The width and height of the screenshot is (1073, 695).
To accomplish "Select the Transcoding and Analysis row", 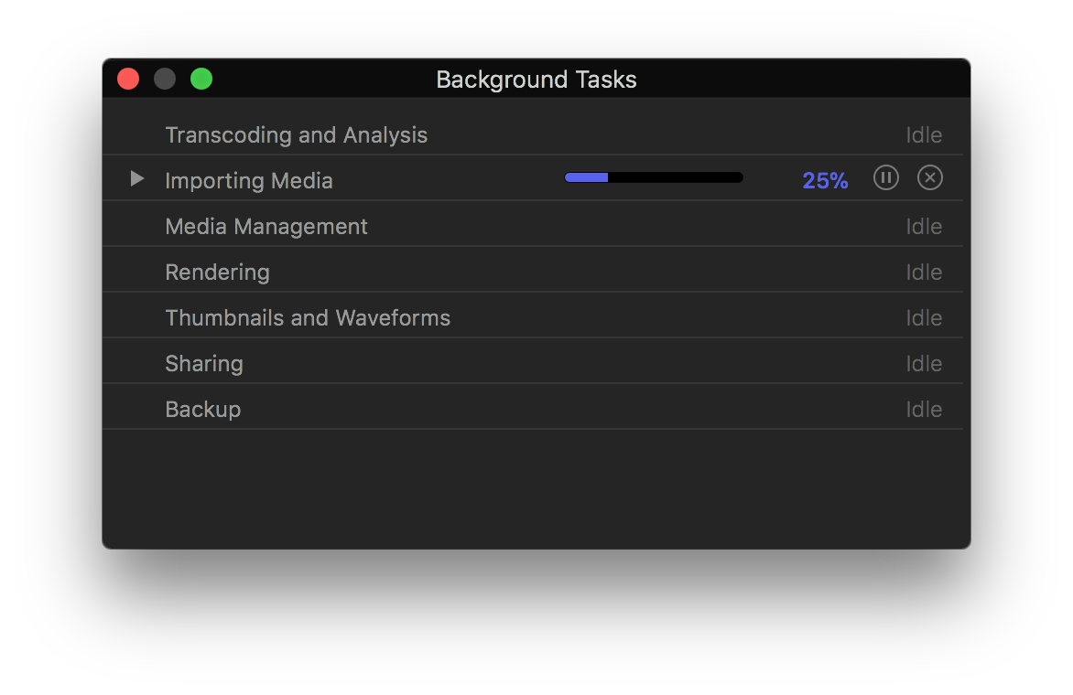I will (x=296, y=135).
